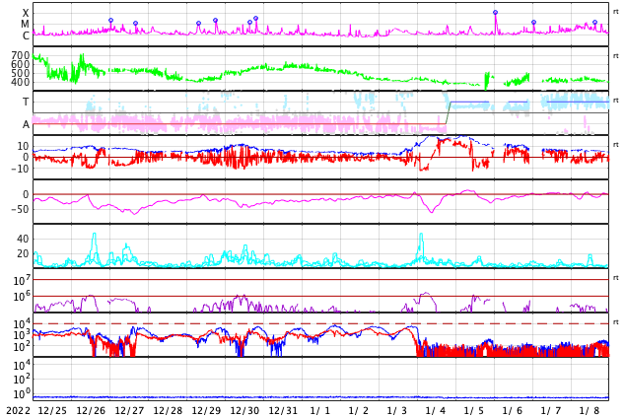Viewport: 625px width, 418px height.
Task: Click the '10^3' axis tick label
Action: (x=22, y=335)
